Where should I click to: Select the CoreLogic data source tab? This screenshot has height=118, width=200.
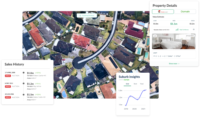163,11
